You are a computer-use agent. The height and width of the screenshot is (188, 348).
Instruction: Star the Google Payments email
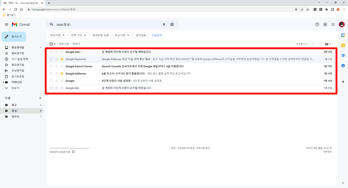tap(57, 59)
